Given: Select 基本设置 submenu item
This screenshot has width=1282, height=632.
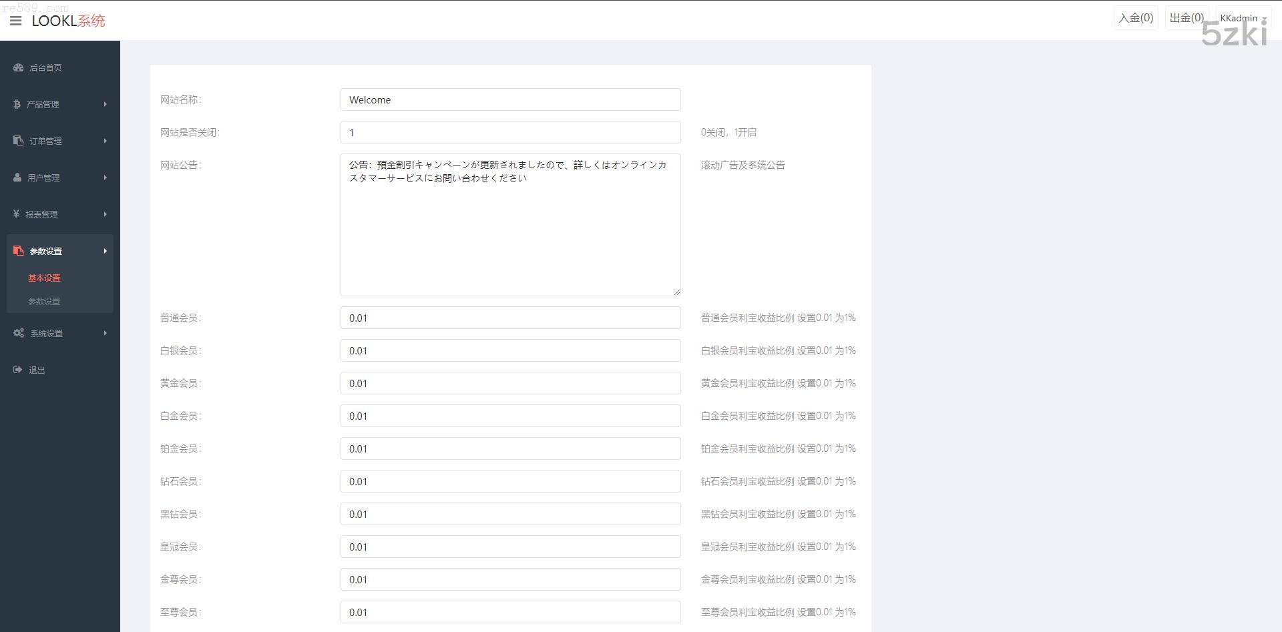Looking at the screenshot, I should pyautogui.click(x=44, y=278).
